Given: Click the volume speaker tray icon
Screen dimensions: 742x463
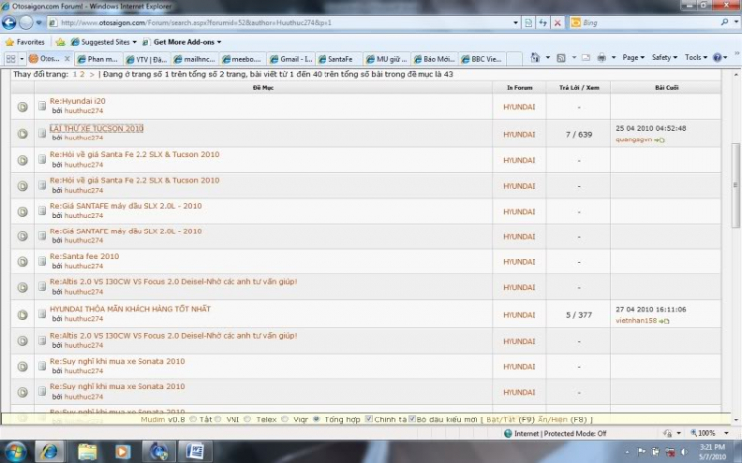Looking at the screenshot, I should 684,452.
